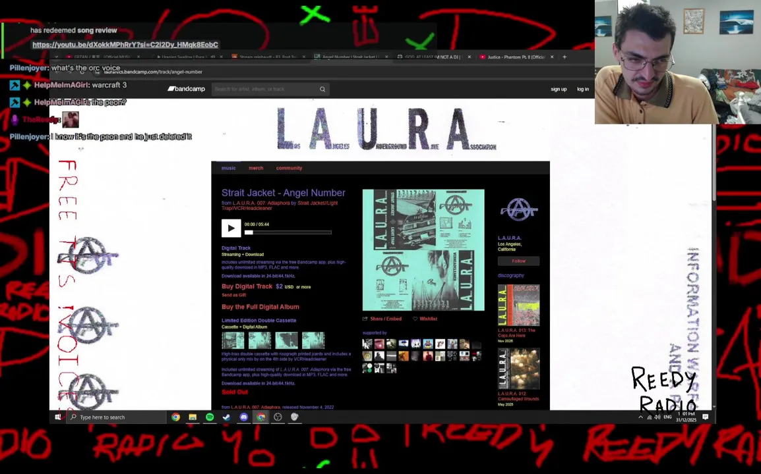
Task: Click the browser address bar URL
Action: pos(154,72)
